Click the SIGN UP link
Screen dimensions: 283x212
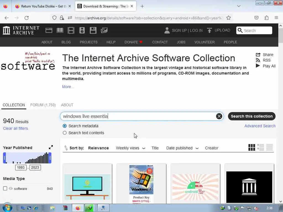pyautogui.click(x=179, y=30)
